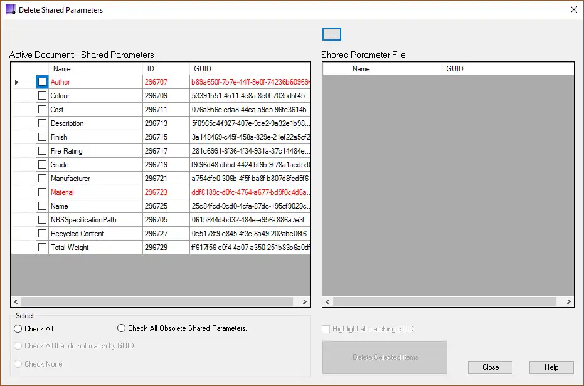Click the Delete Shared Parameters window icon
Screen dimensions: 584x386
click(x=10, y=10)
